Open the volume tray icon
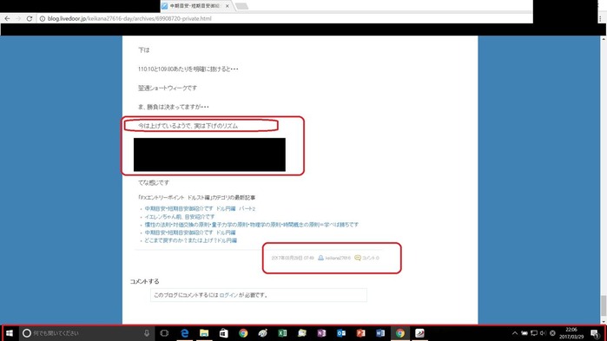Screen dimensions: 607x341 point(543,333)
